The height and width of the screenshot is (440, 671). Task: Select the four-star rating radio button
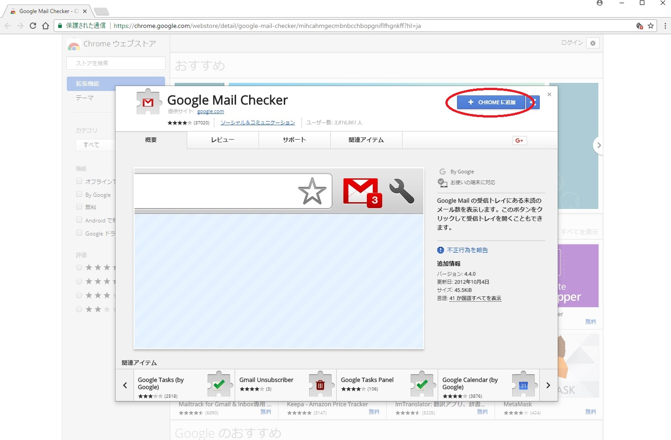point(79,281)
